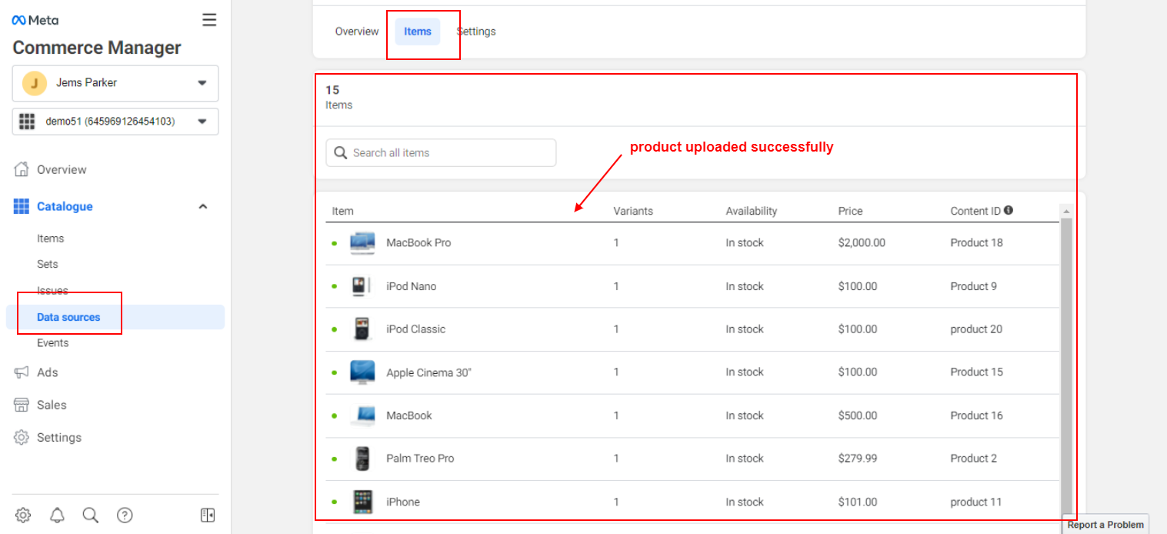Expand the demo51 catalogue dropdown
Viewport: 1167px width, 534px height.
pos(202,122)
